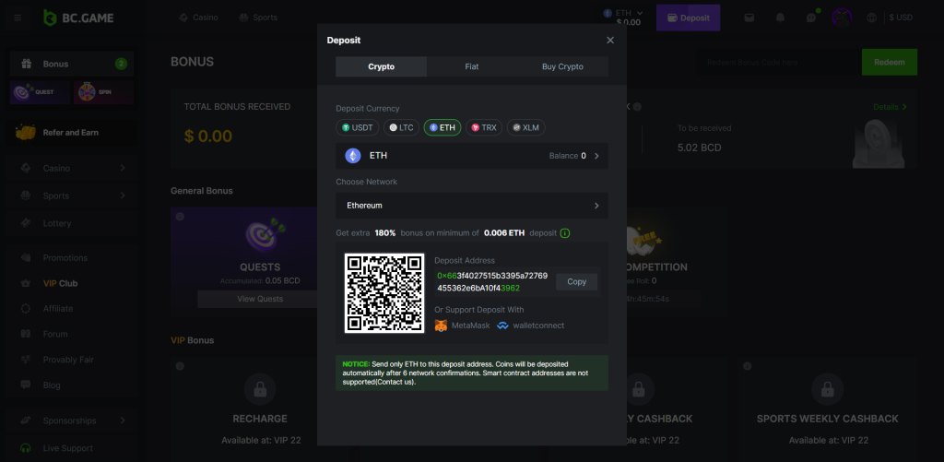Open the ETH currency selector row
The image size is (944, 462).
(x=472, y=156)
